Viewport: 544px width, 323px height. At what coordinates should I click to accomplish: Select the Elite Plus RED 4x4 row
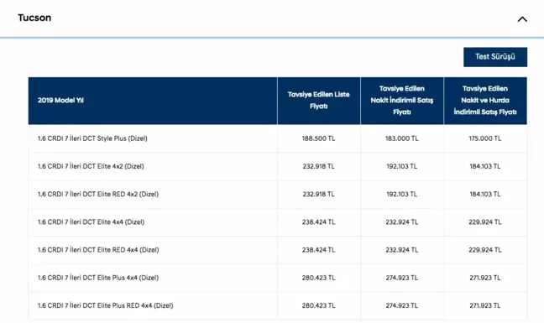click(278, 305)
